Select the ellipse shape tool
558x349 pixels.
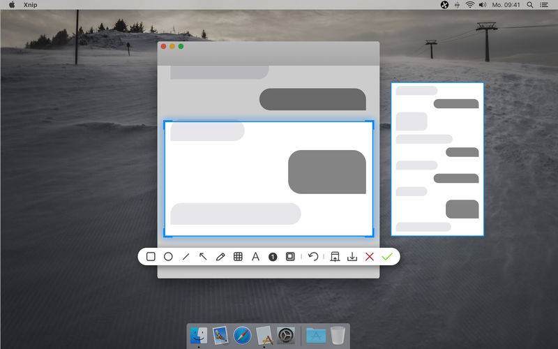pos(168,256)
